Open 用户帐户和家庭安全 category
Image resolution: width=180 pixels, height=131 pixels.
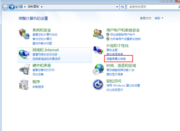123,30
